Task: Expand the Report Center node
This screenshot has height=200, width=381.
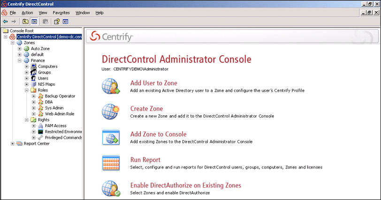Action: (12, 143)
